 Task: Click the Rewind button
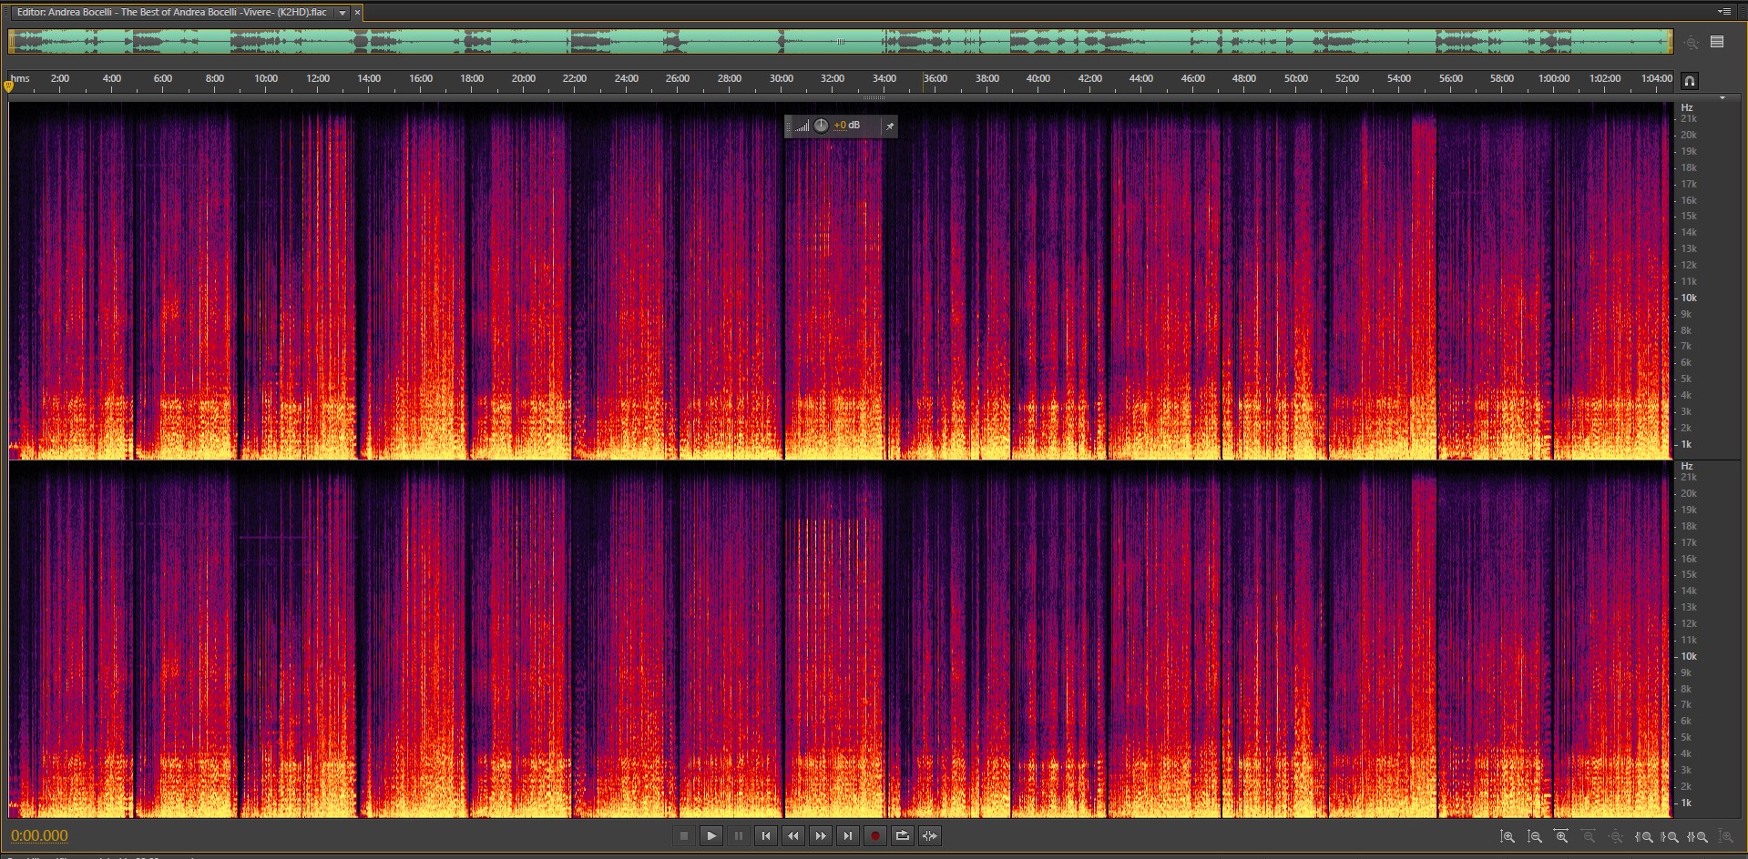pyautogui.click(x=793, y=835)
